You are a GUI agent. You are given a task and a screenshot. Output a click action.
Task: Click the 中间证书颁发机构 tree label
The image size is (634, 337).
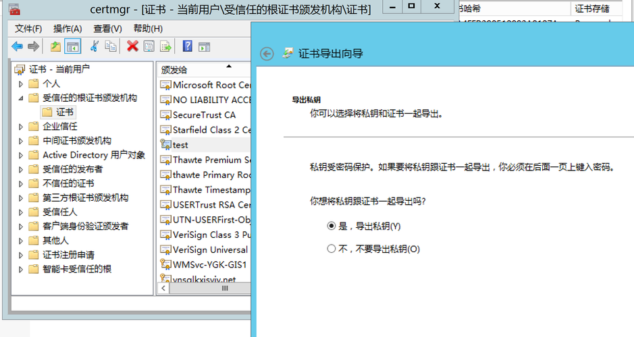[x=77, y=140]
